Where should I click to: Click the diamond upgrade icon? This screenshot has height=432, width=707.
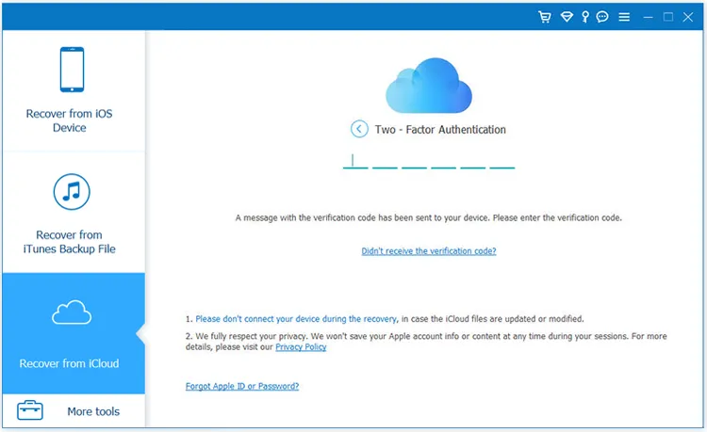(567, 17)
